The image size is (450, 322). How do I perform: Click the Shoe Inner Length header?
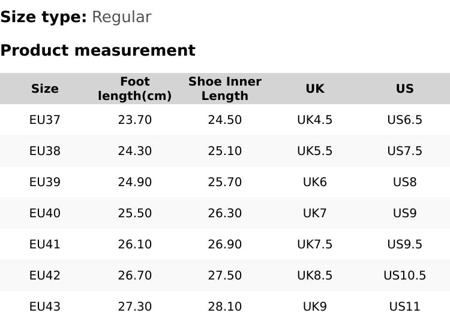(x=225, y=89)
